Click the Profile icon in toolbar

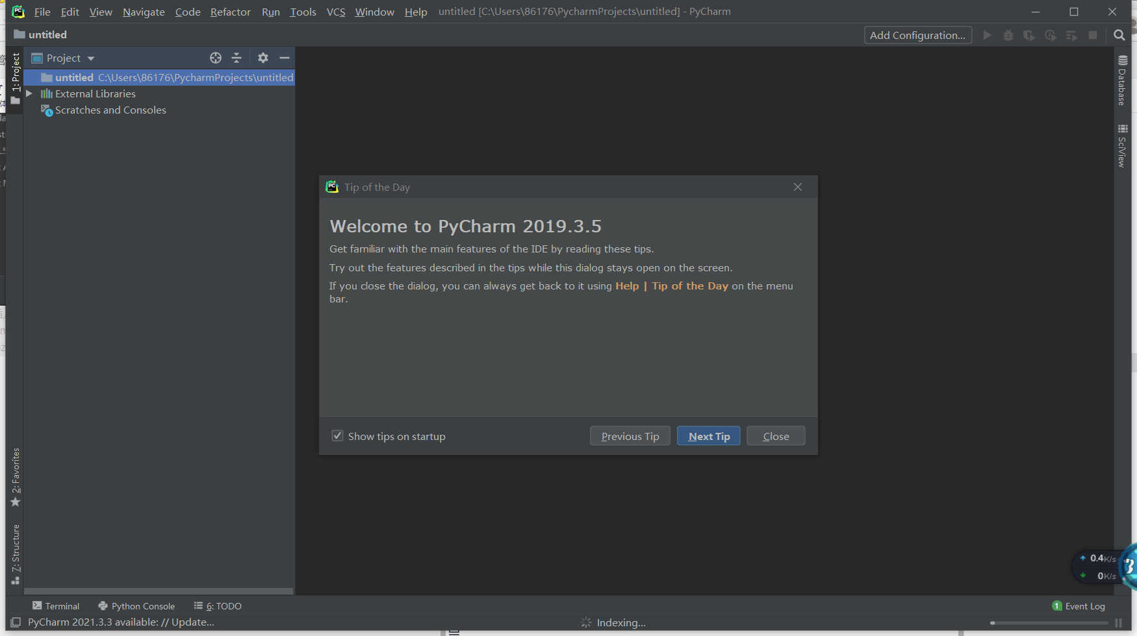1051,35
